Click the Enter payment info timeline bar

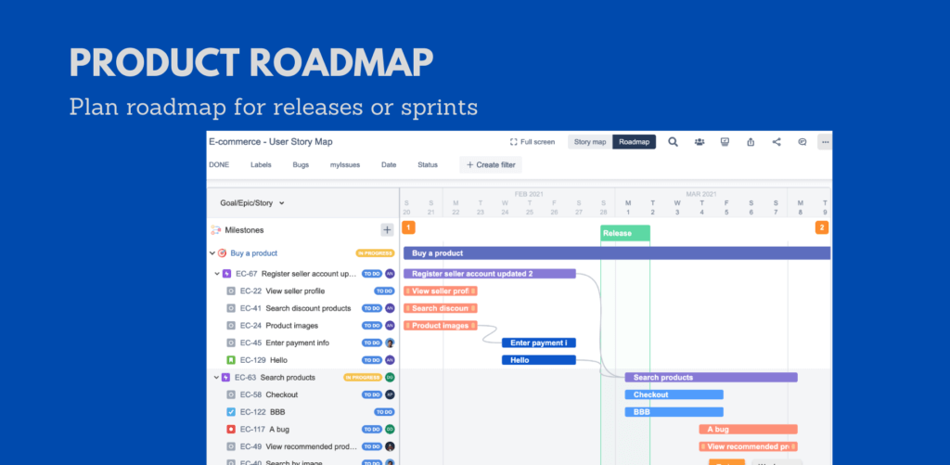click(x=539, y=342)
